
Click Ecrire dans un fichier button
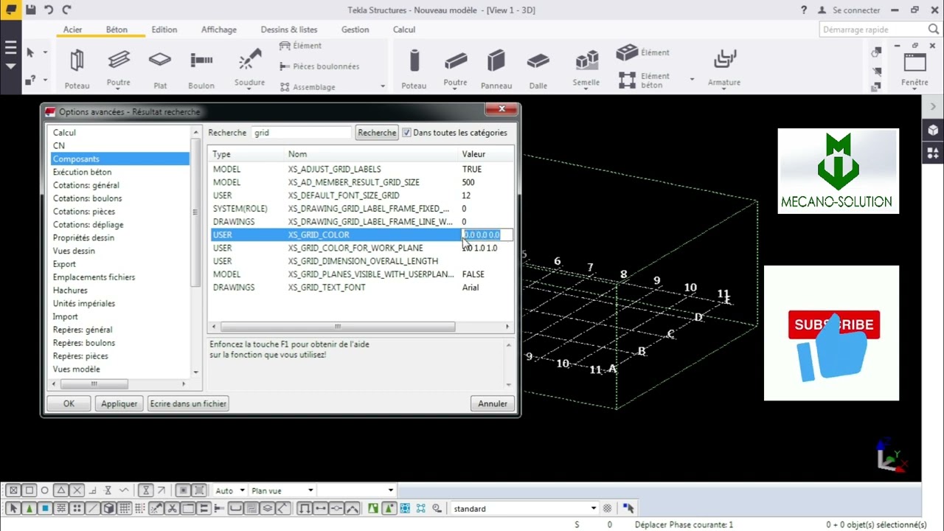tap(188, 403)
